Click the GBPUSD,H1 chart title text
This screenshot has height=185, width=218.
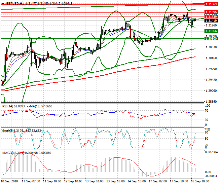click(x=15, y=4)
